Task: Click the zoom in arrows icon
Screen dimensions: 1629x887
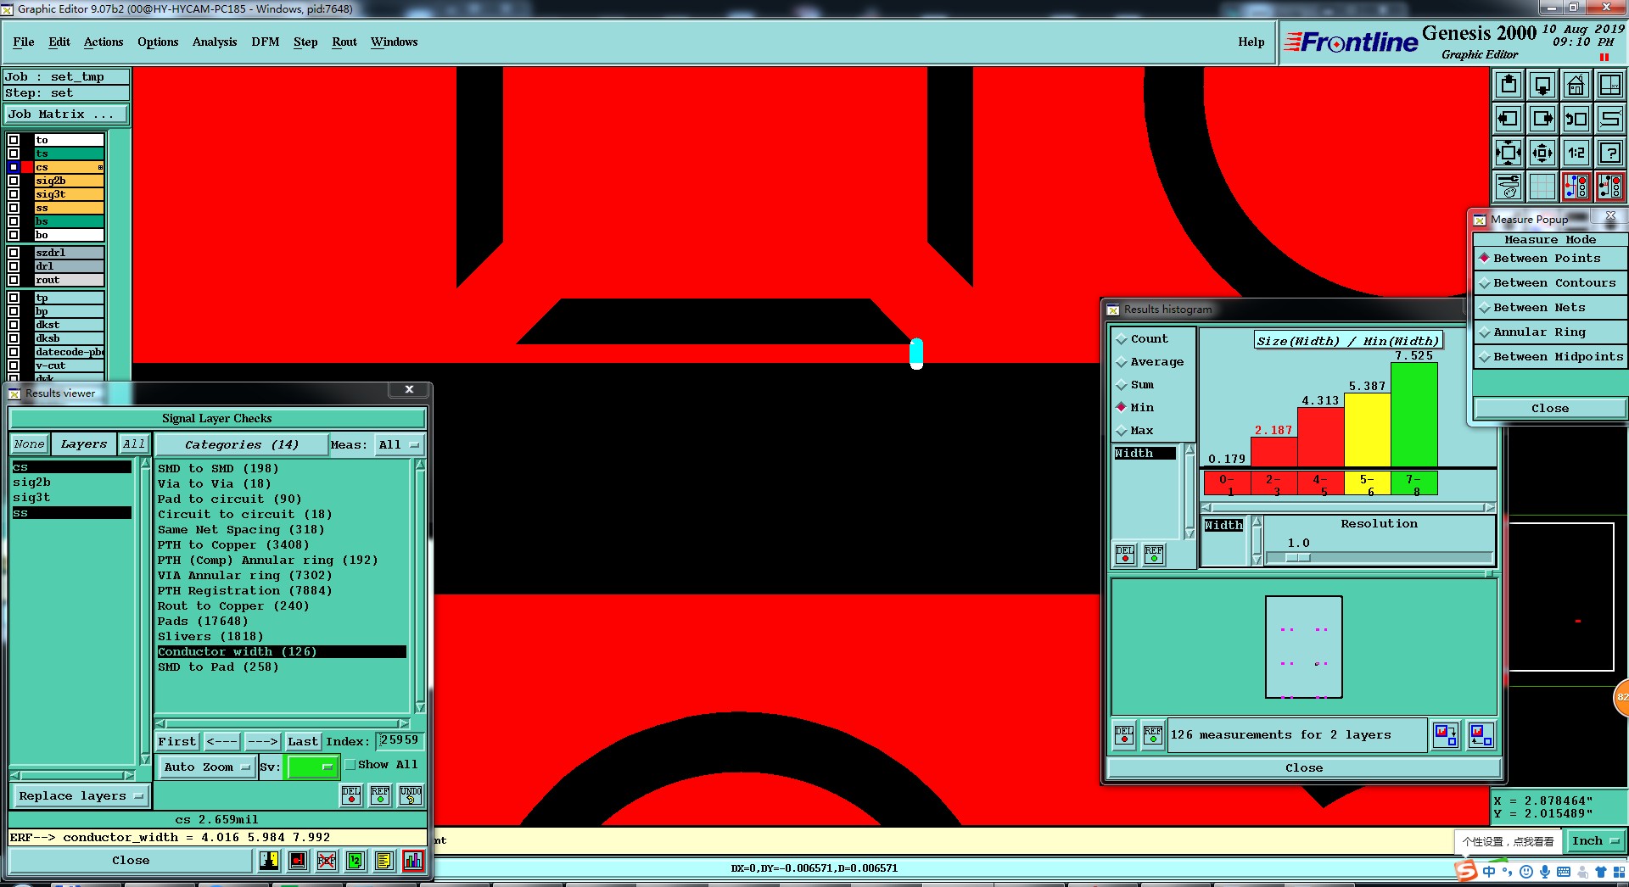Action: tap(1509, 153)
